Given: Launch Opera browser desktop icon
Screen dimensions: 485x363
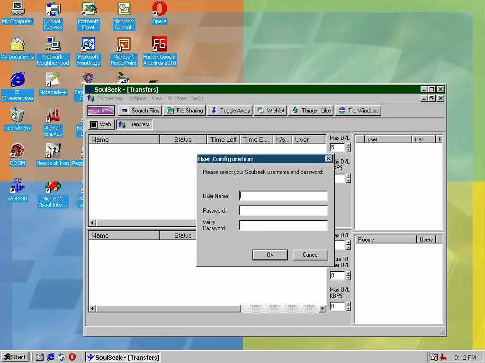Looking at the screenshot, I should 159,13.
